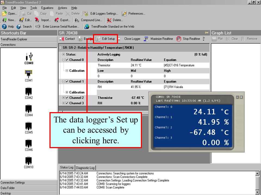The width and height of the screenshot is (261, 195).
Task: Open the View menu
Action: [x=23, y=8]
